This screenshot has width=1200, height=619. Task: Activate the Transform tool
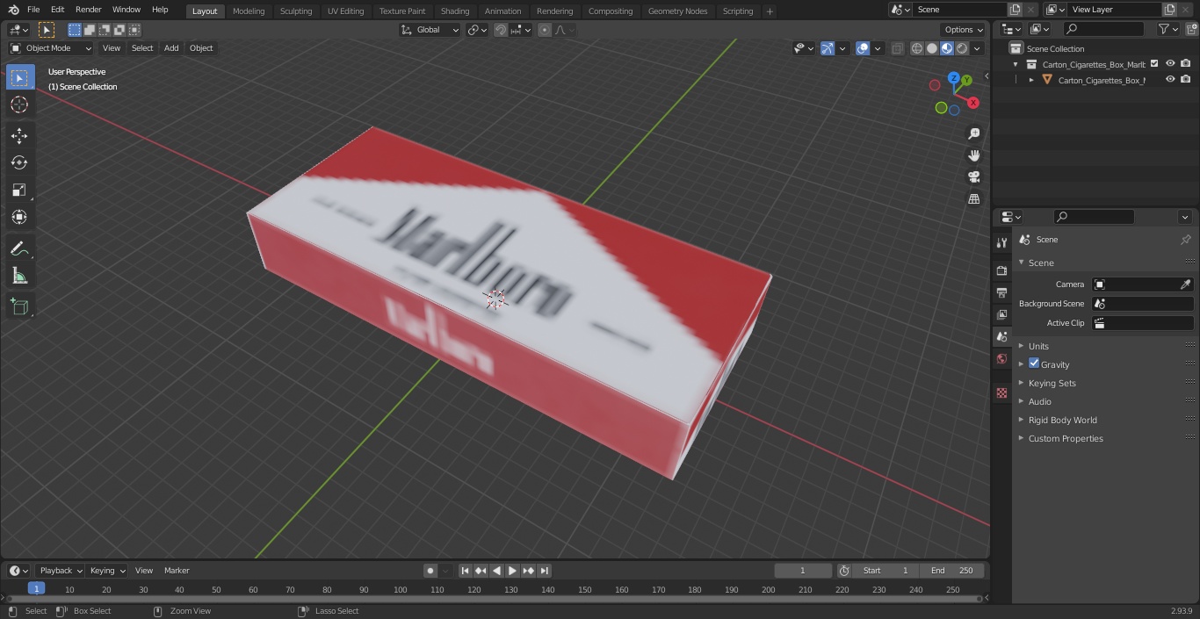point(19,217)
